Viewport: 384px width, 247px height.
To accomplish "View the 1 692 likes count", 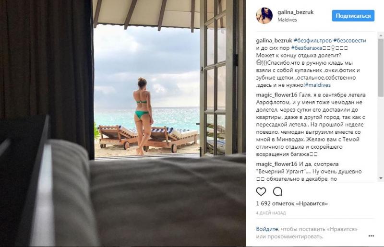I will click(x=292, y=204).
